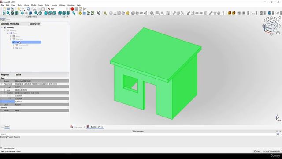Click the Open file folder icon
The width and height of the screenshot is (282, 159).
(8, 9)
